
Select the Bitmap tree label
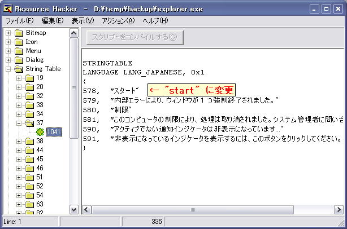pyautogui.click(x=36, y=33)
